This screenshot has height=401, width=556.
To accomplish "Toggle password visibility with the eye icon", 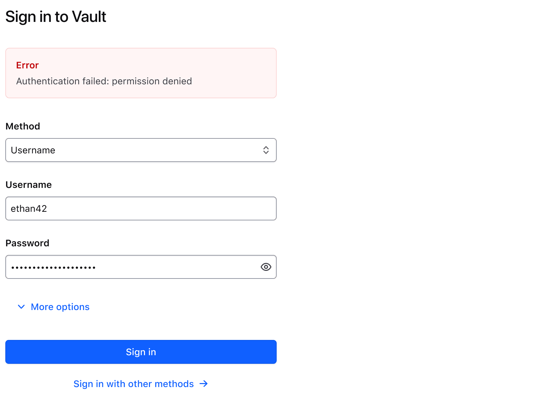I will pos(266,267).
